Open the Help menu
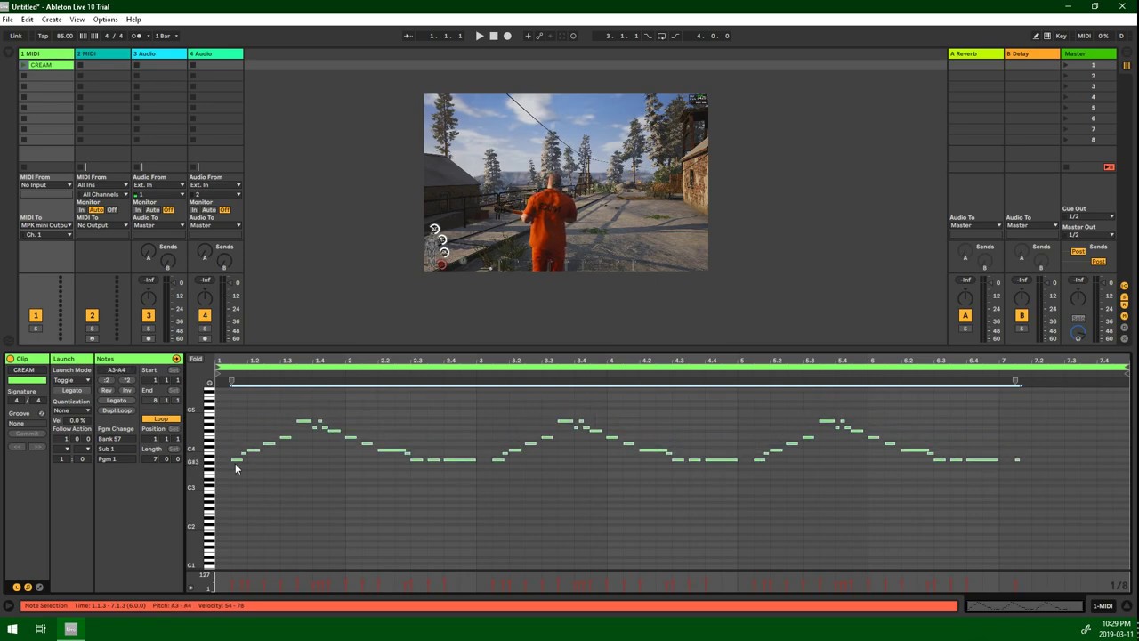1139x641 pixels. pyautogui.click(x=133, y=19)
